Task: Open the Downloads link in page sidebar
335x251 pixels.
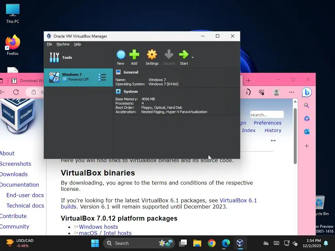Action: pos(14,175)
